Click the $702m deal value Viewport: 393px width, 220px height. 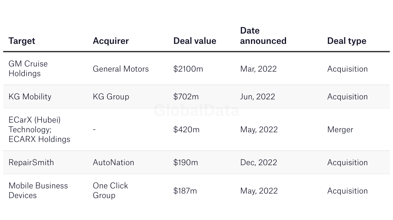[x=186, y=97]
